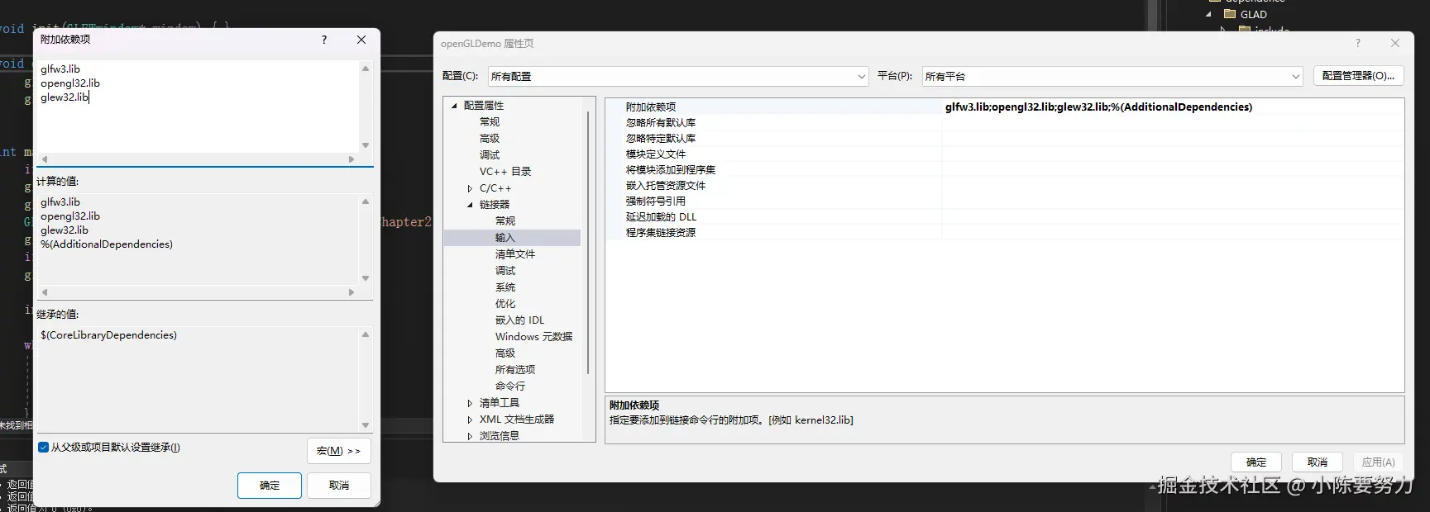Screen dimensions: 1430x512
Task: Click 确定 in 附加依赖项 dialog
Action: [x=270, y=486]
